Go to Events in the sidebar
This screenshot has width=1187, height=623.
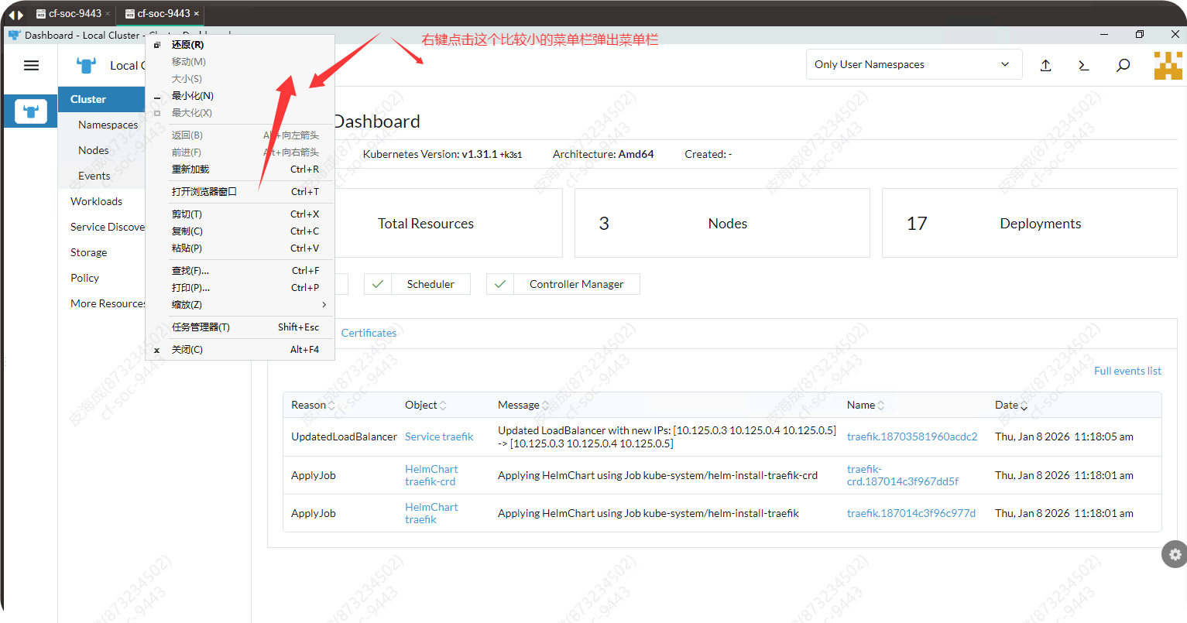[94, 176]
